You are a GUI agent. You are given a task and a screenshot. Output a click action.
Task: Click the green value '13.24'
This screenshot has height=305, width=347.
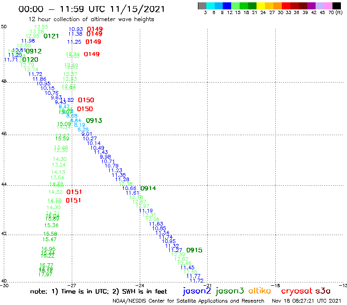[x=59, y=165]
